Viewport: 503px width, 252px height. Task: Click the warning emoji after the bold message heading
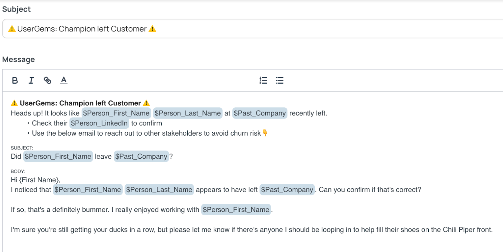coord(146,103)
